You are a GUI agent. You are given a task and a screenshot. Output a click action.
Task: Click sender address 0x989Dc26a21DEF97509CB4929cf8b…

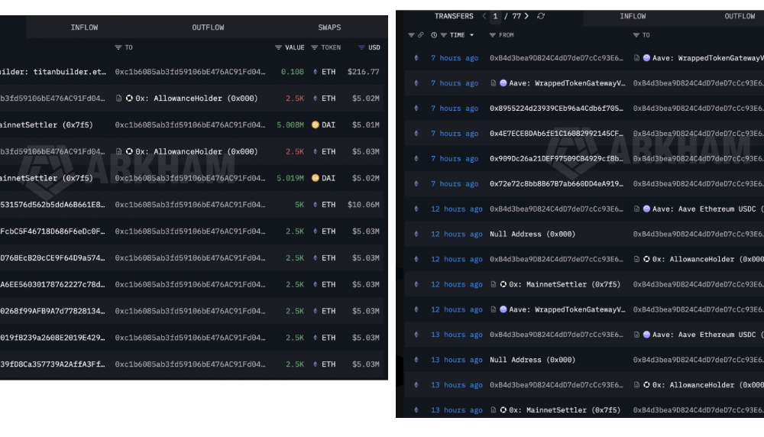pyautogui.click(x=556, y=158)
